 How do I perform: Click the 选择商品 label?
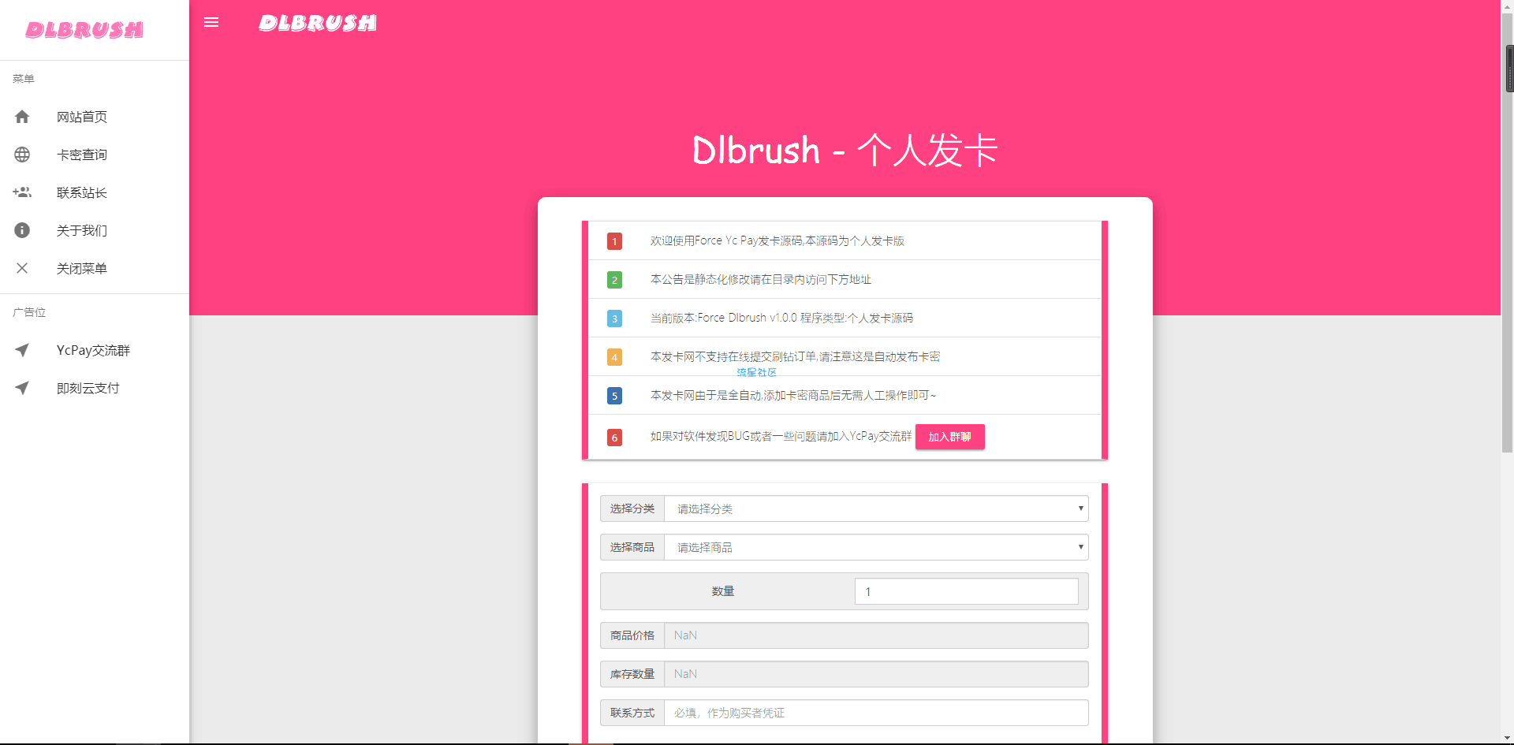(x=632, y=547)
